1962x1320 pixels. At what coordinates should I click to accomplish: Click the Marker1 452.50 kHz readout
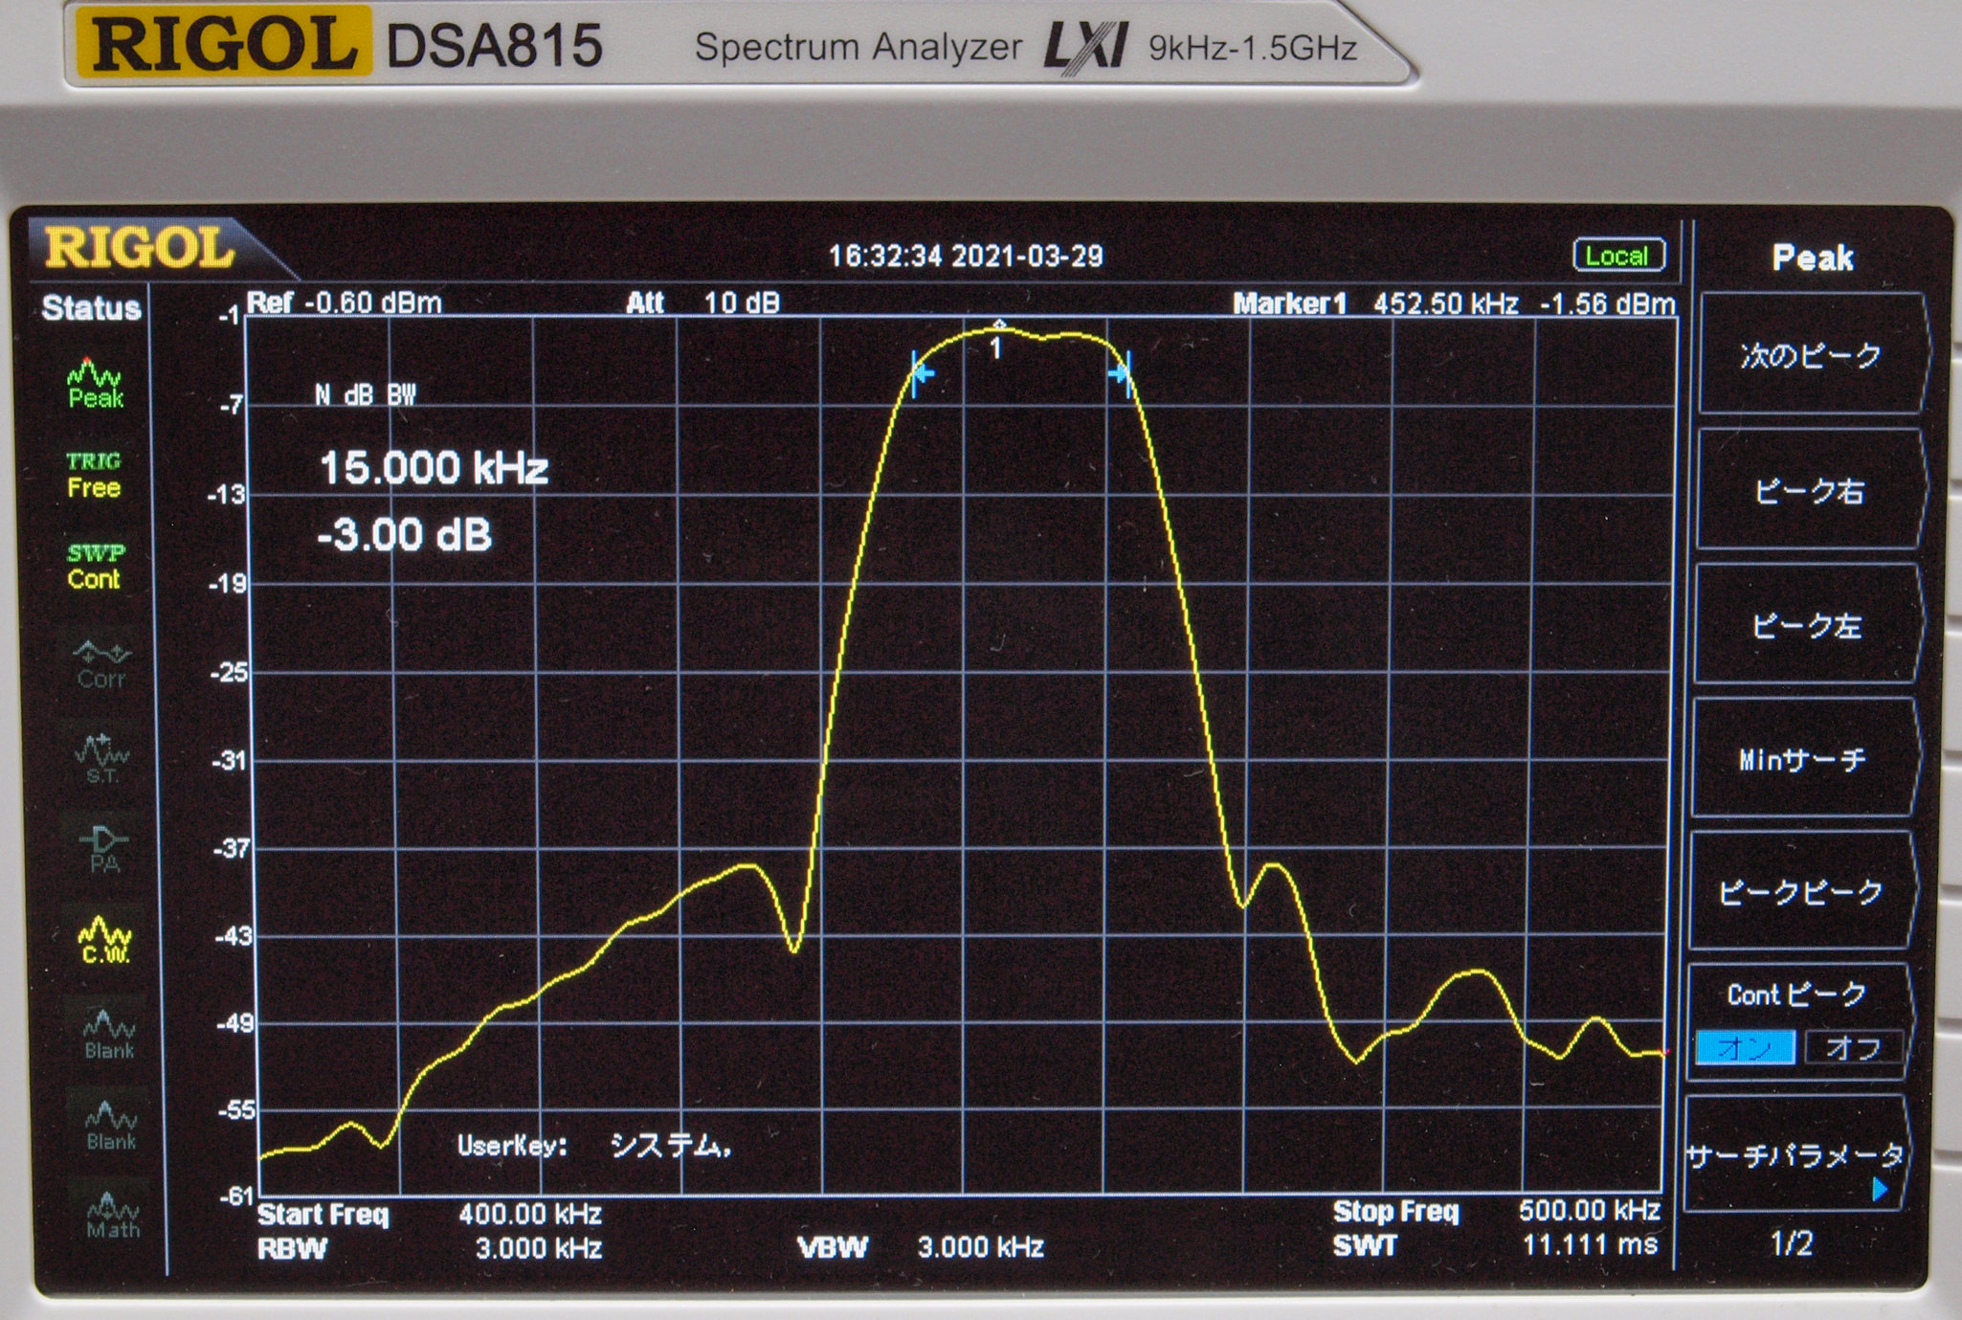pos(1375,304)
